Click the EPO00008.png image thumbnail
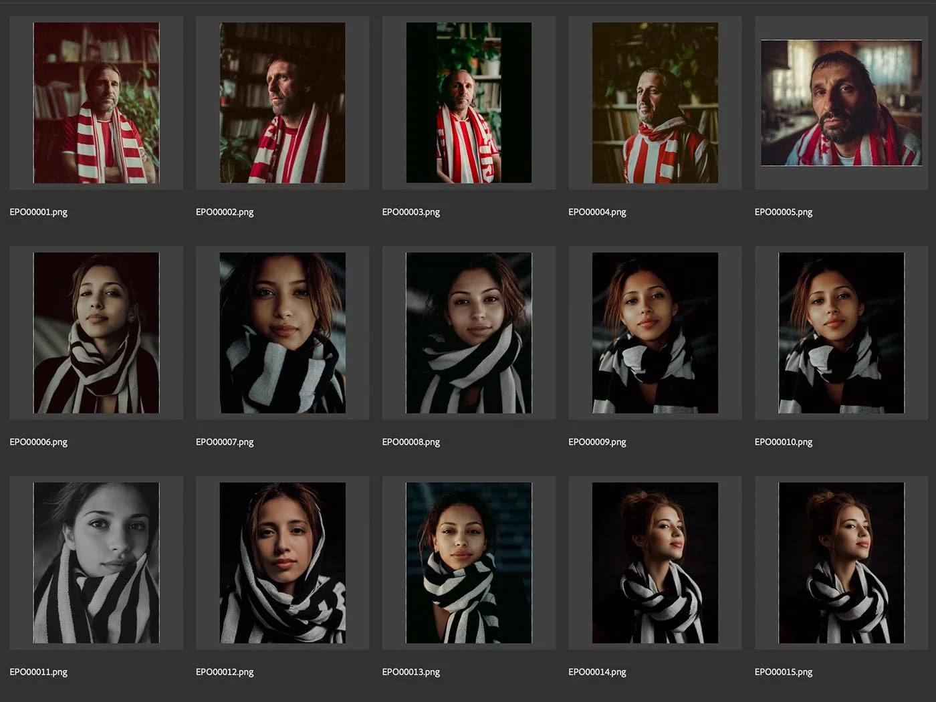 click(469, 333)
